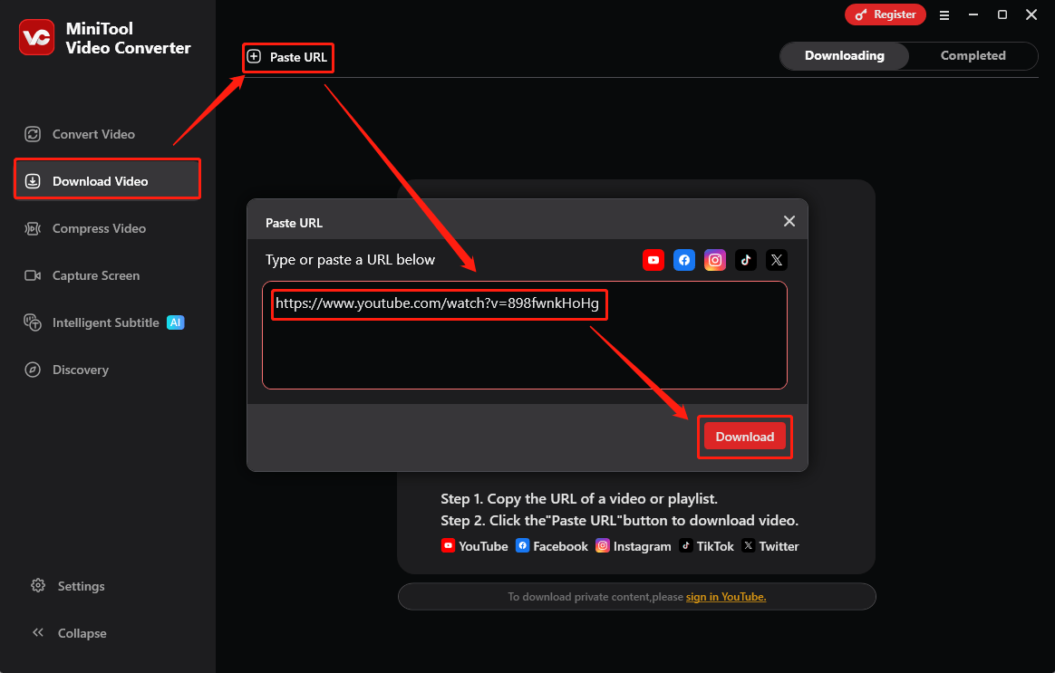Switch to the Completed tab
Viewport: 1055px width, 673px height.
click(972, 55)
